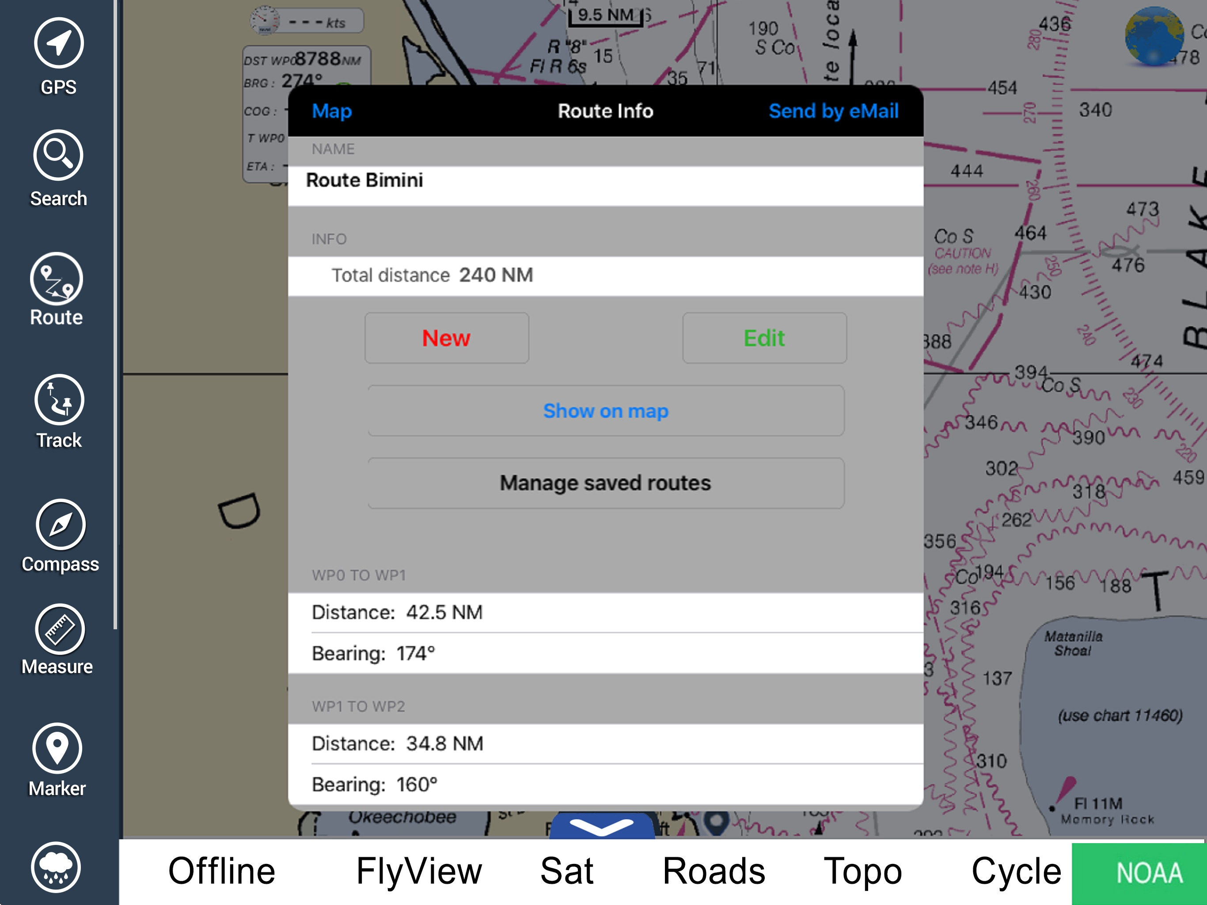
Task: Click the globe icon on the chart
Action: (x=1154, y=37)
